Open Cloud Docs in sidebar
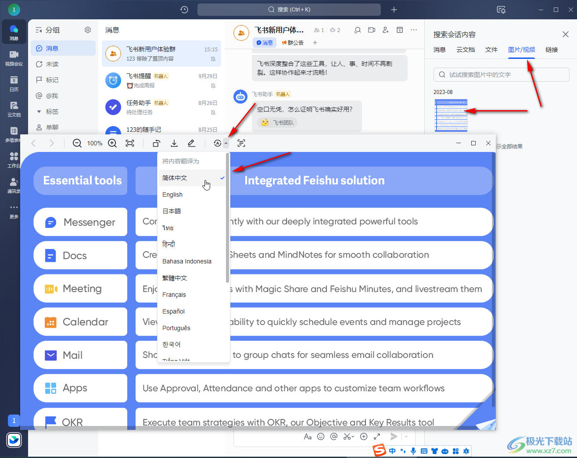577x458 pixels. pos(14,108)
